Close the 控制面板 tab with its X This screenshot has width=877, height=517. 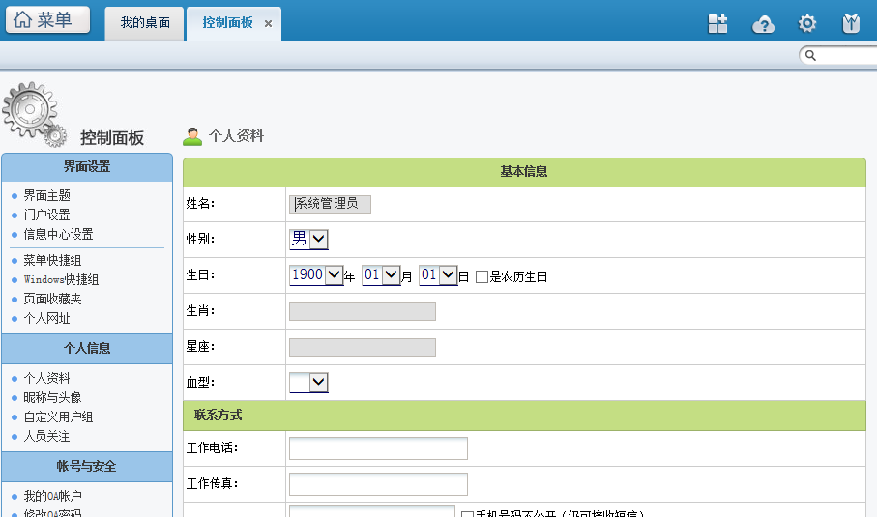(x=268, y=23)
